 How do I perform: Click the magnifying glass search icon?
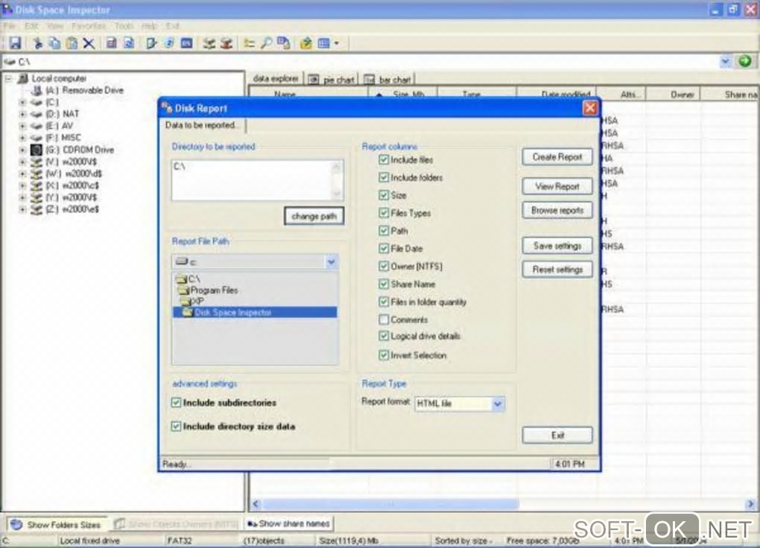click(x=266, y=43)
